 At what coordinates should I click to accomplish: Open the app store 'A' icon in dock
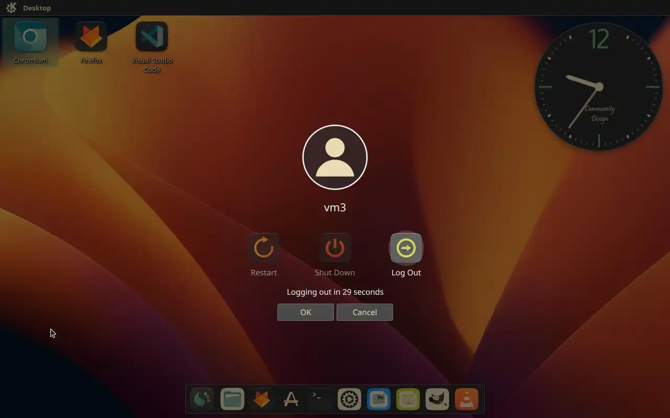[x=291, y=400]
